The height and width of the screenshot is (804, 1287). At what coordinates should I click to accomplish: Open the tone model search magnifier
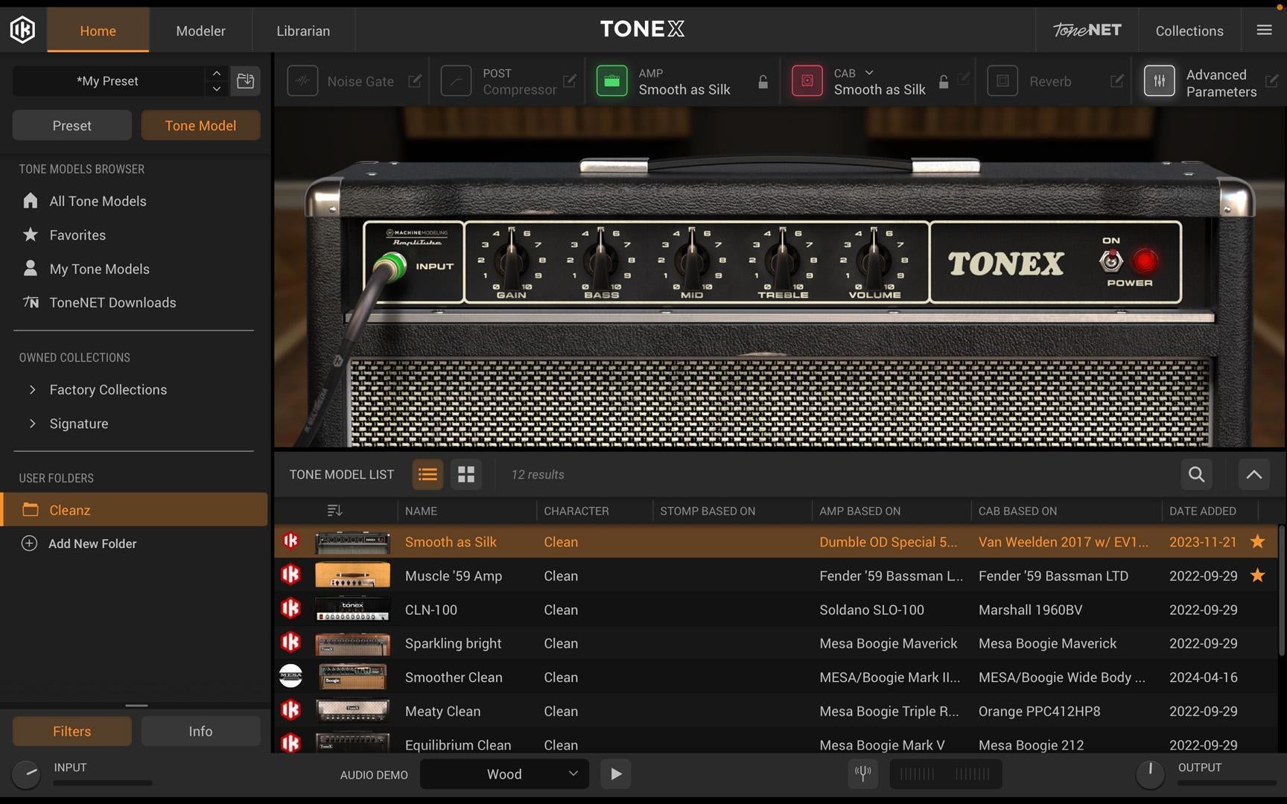click(1196, 474)
